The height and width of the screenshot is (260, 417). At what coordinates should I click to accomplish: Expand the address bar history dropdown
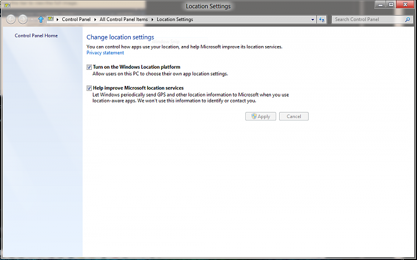tap(312, 19)
